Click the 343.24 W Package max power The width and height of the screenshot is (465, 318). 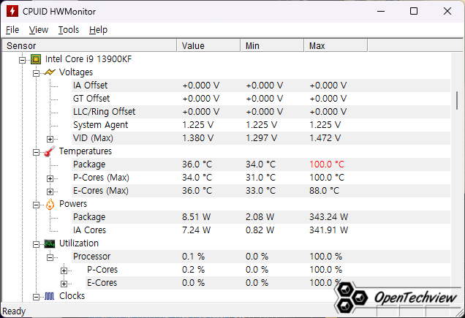[328, 217]
